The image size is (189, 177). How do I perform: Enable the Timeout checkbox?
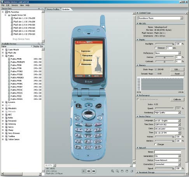(156, 48)
